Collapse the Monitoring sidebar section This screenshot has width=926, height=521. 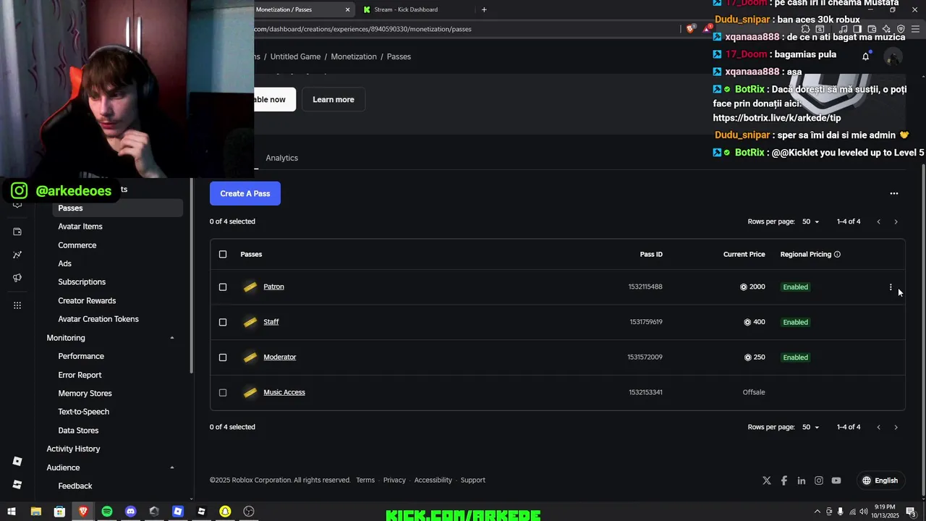coord(172,338)
